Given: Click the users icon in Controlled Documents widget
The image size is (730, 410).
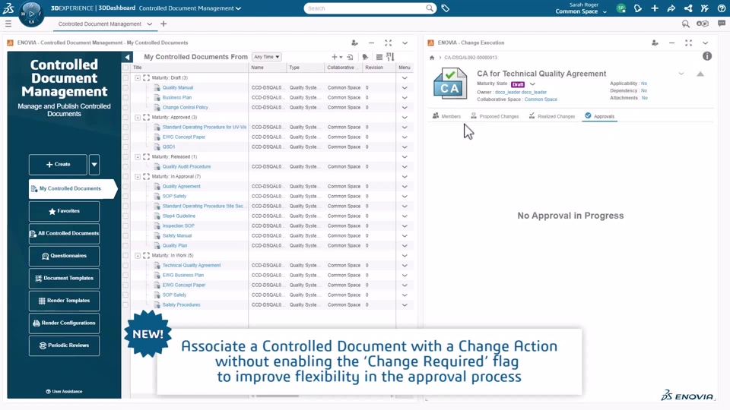Looking at the screenshot, I should coord(355,43).
